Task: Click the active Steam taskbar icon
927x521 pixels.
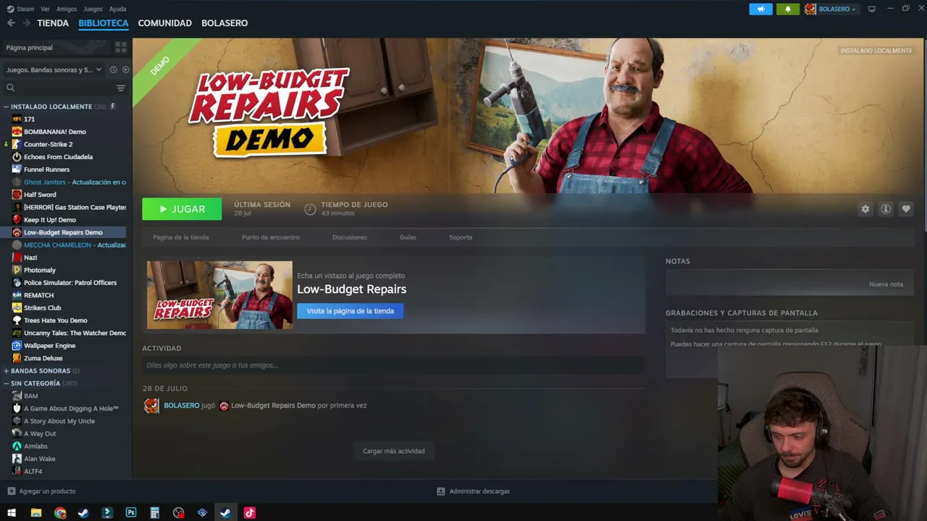Action: [226, 513]
